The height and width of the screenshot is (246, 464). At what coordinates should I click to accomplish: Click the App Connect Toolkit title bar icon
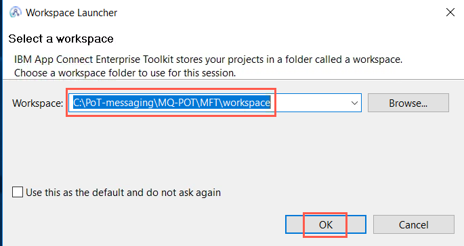tap(15, 12)
